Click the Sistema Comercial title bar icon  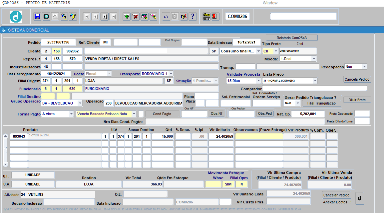pyautogui.click(x=4, y=30)
